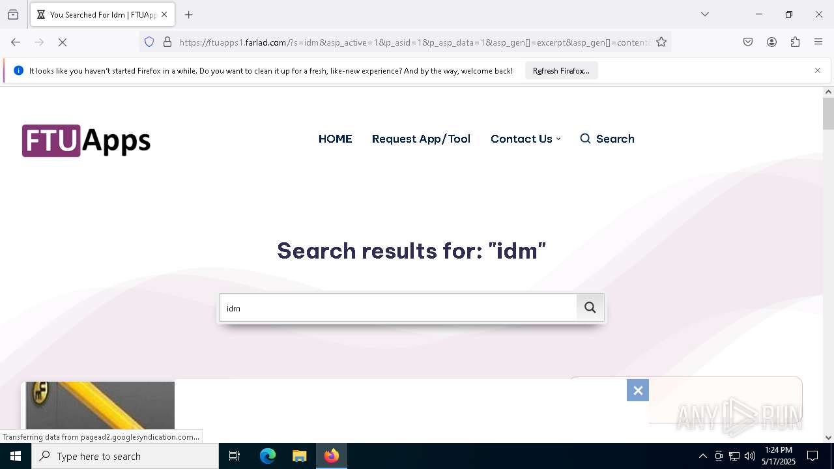This screenshot has height=469, width=834.
Task: Open the Windows Start menu
Action: coord(16,456)
